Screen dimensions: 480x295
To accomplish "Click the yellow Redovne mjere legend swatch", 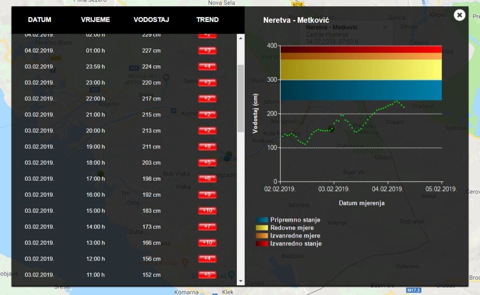I will pyautogui.click(x=262, y=228).
